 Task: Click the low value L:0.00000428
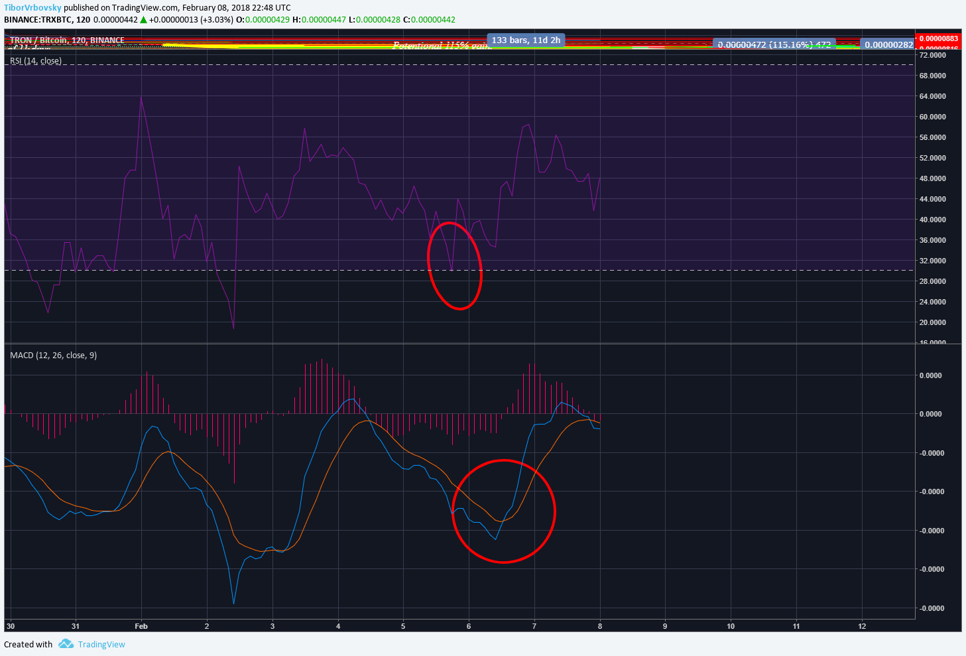click(375, 20)
